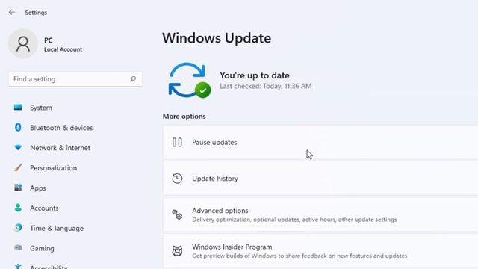Open Time & language settings

(57, 229)
